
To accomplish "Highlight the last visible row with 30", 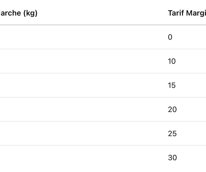I will [107, 158].
